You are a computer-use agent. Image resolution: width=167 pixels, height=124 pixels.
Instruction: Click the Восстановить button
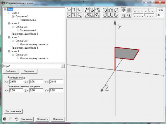[13, 111]
